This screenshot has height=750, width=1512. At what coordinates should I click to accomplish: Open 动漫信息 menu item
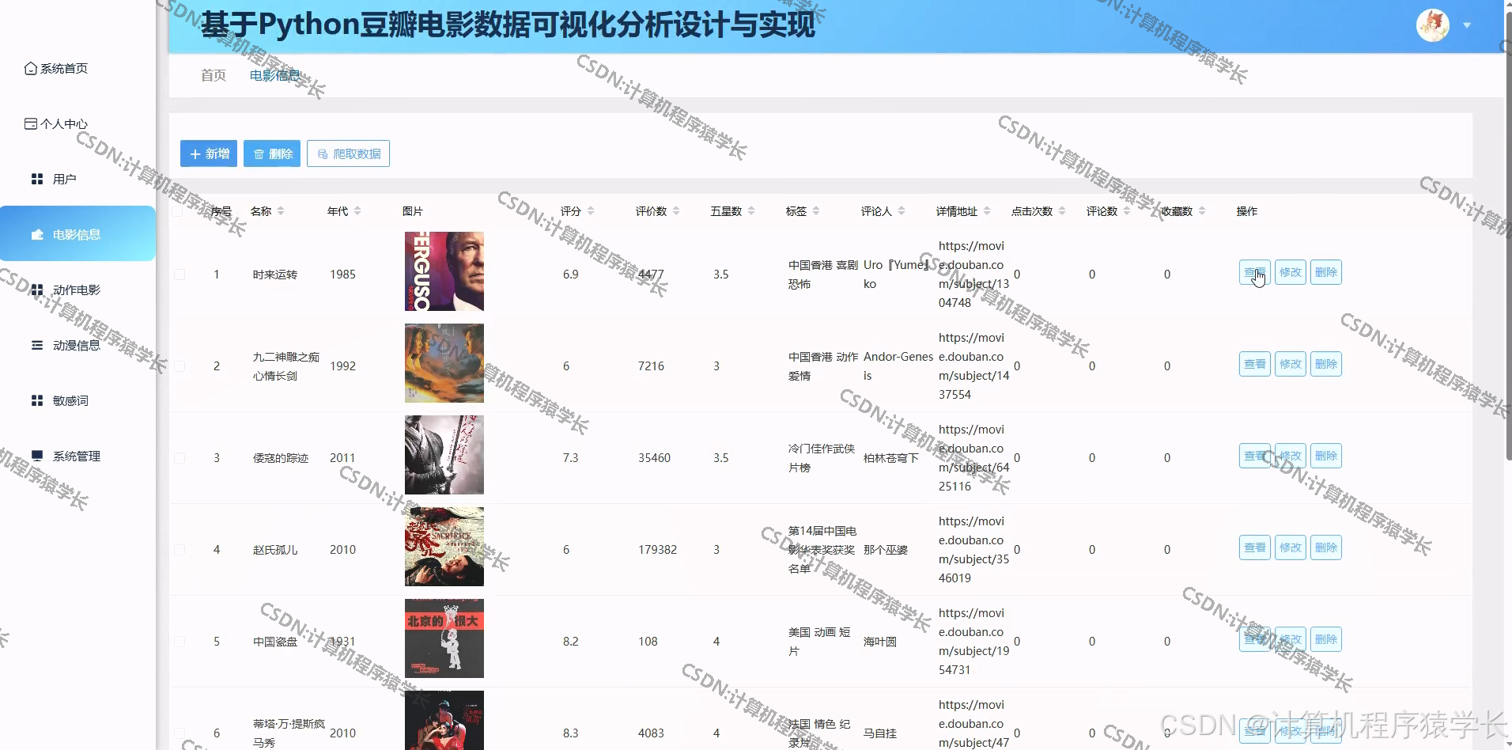point(77,346)
